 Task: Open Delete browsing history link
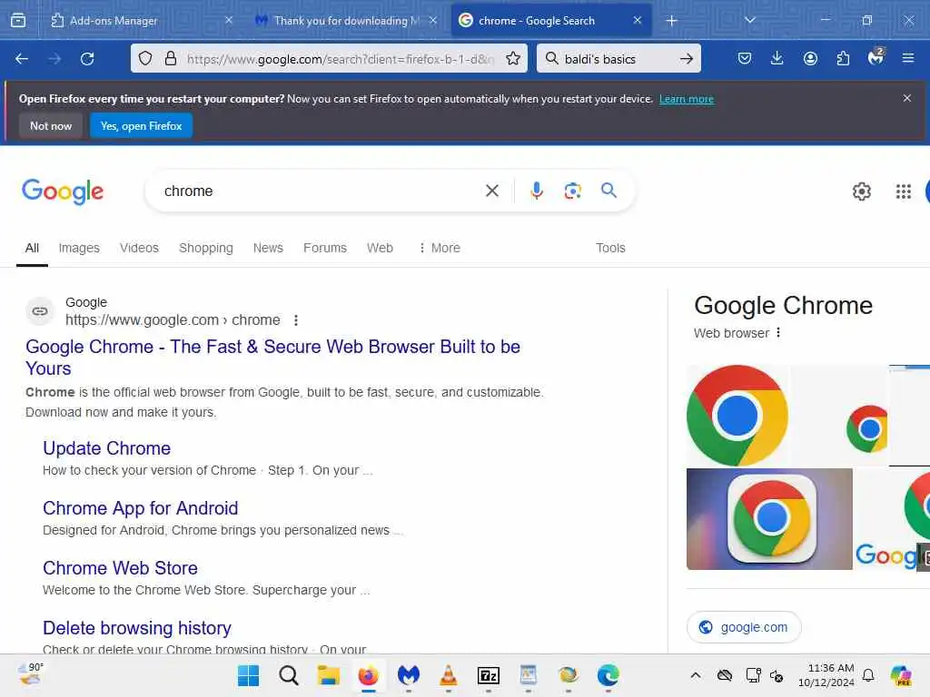point(137,628)
